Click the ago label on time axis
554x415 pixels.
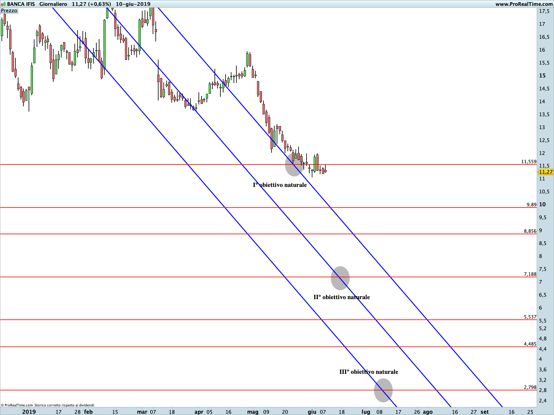coord(428,412)
